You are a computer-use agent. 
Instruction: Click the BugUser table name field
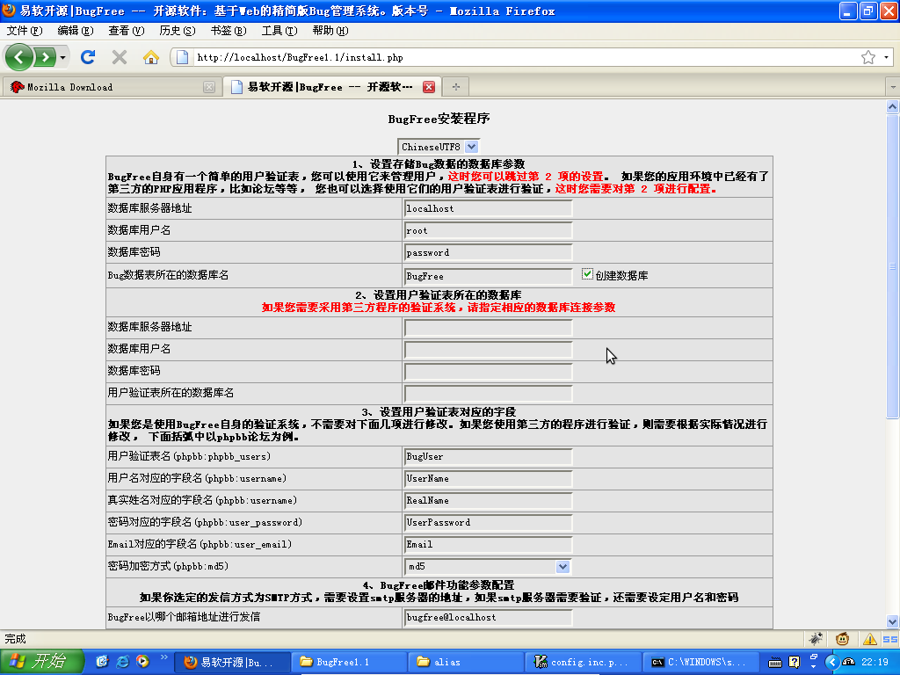[488, 456]
